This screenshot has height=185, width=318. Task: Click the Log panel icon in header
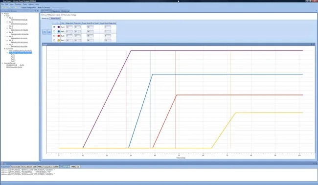point(2,163)
